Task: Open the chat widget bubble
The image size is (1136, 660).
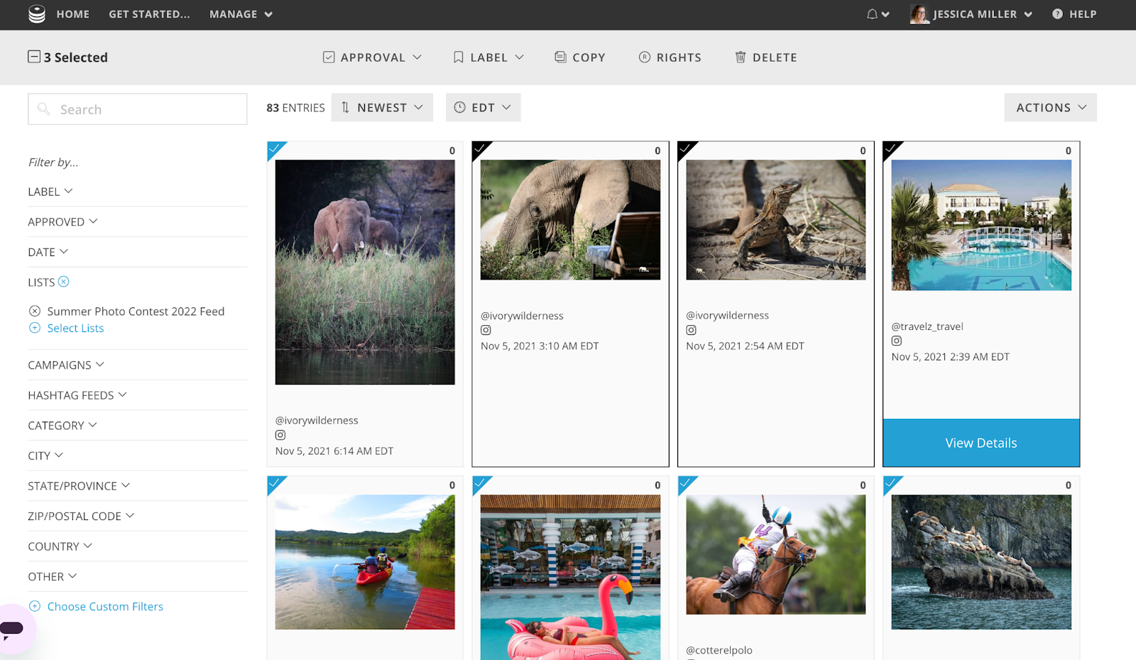Action: point(13,628)
